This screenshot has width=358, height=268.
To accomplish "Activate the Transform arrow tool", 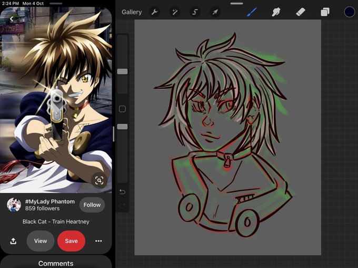I will (x=215, y=12).
